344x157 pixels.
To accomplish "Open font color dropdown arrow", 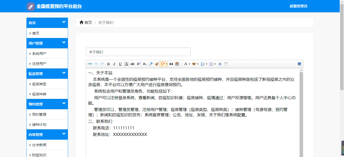I will click(x=189, y=64).
